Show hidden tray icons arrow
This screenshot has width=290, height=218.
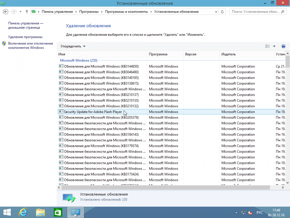coord(236,213)
